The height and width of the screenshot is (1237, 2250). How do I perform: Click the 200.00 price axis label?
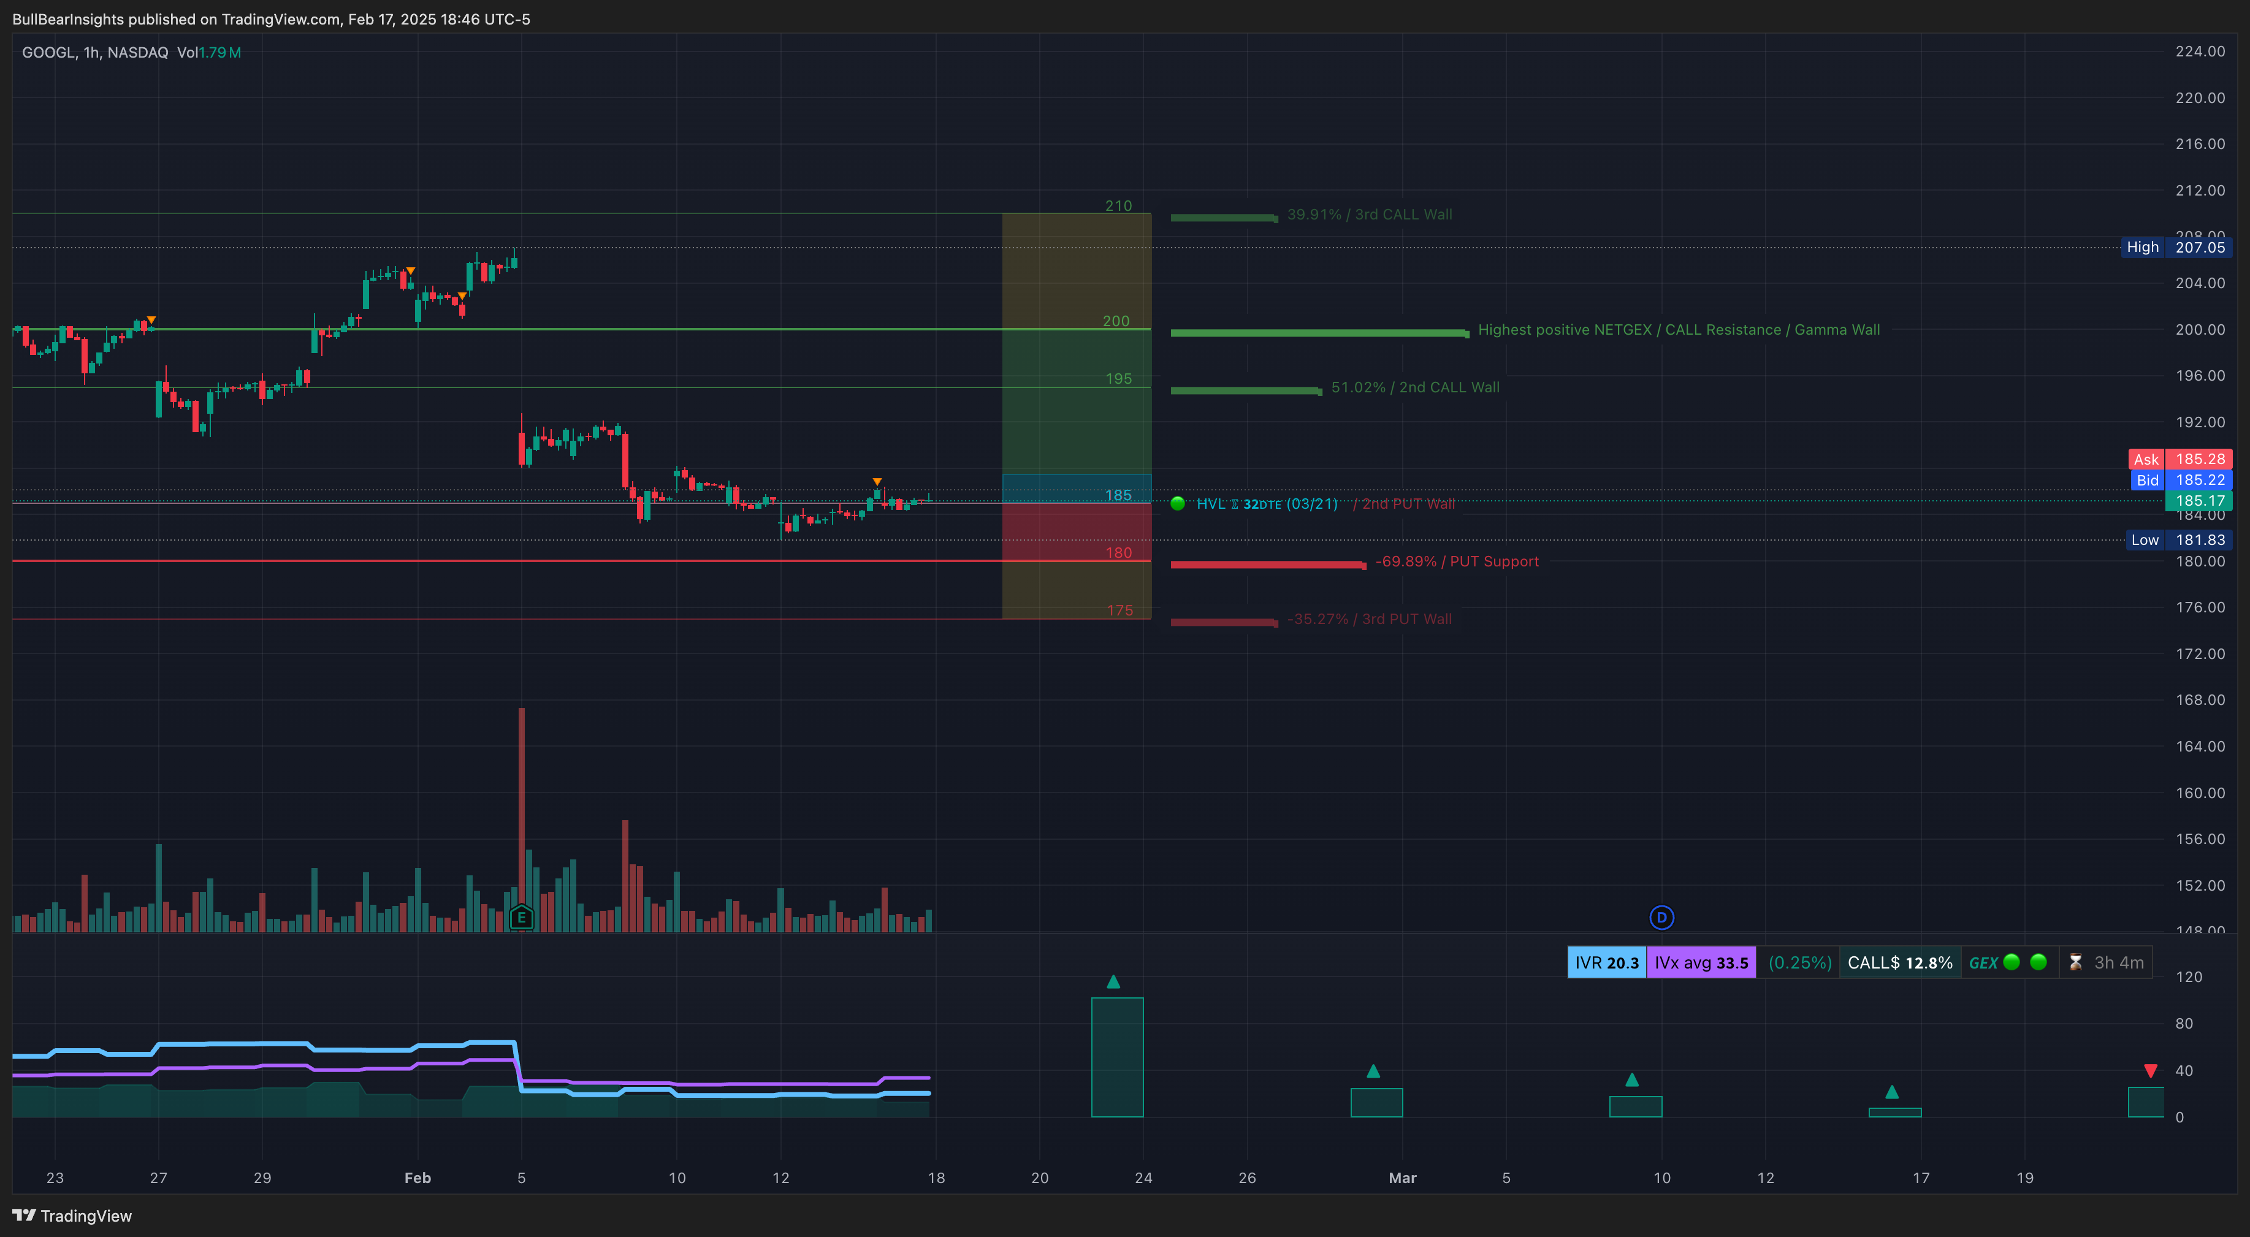2200,329
